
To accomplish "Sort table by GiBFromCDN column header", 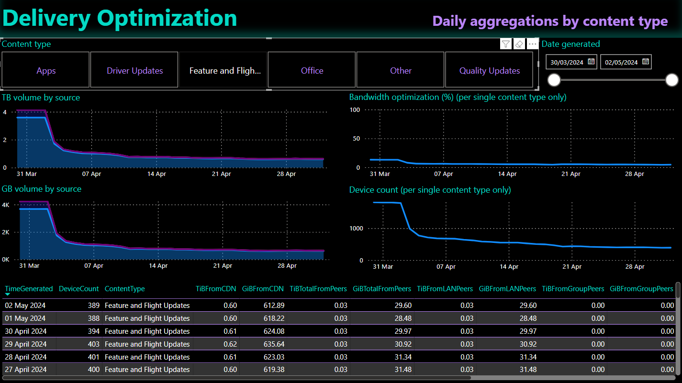I will 263,289.
